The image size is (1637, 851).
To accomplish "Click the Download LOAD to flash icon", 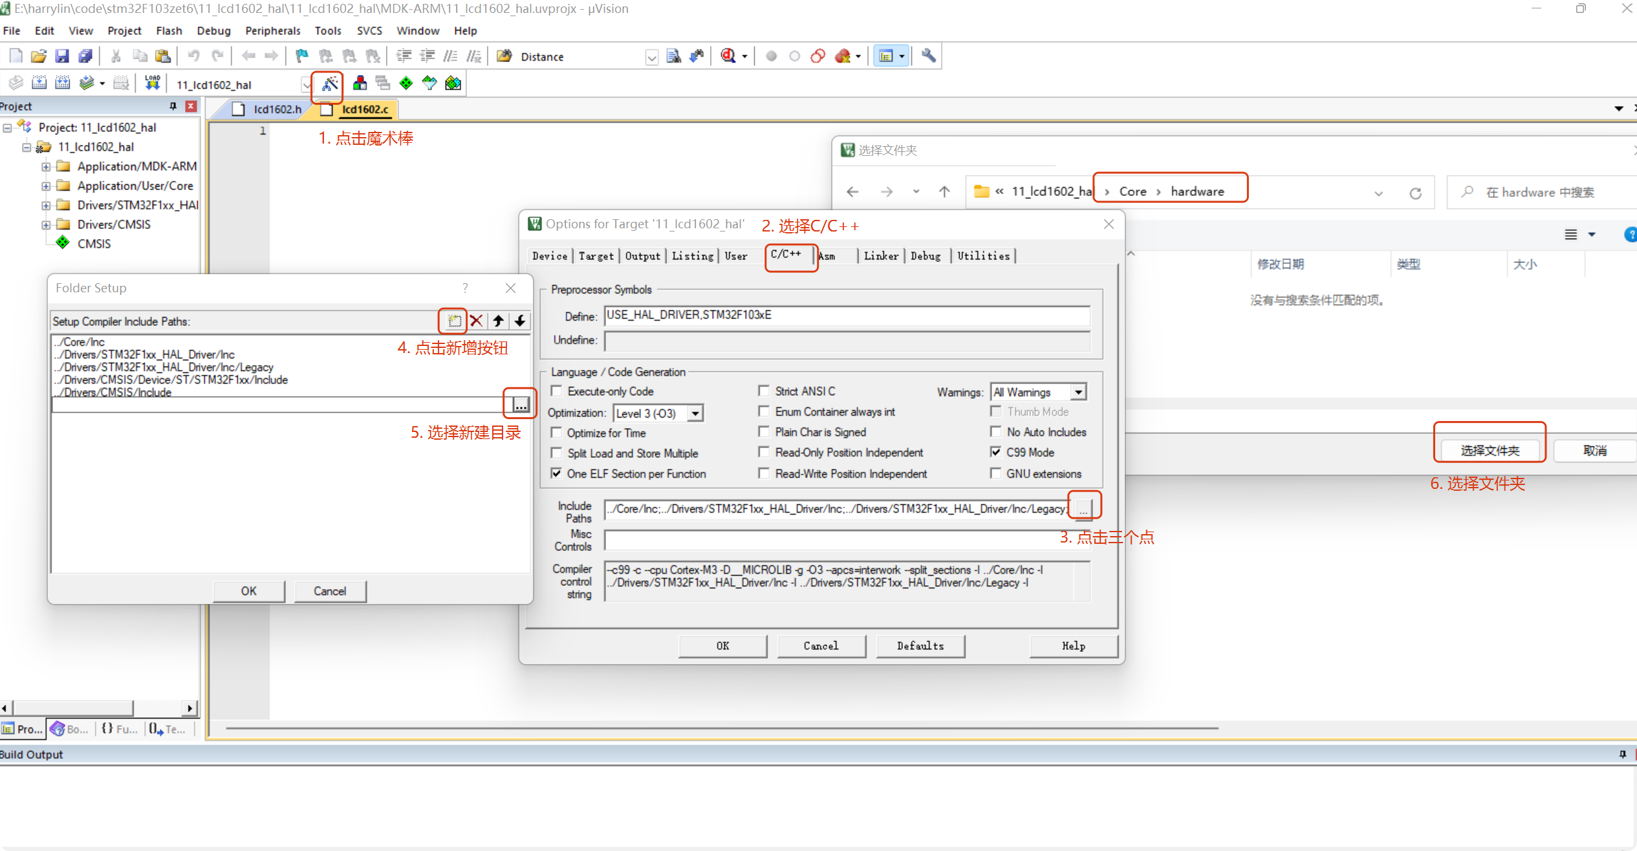I will [x=152, y=83].
